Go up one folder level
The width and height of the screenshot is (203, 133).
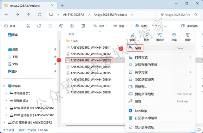(x=28, y=15)
